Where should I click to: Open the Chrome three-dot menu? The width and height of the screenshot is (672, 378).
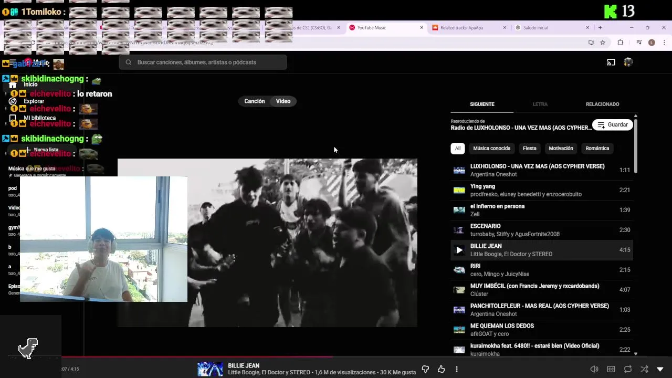(x=664, y=43)
